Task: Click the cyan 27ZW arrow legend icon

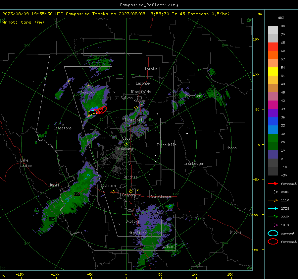Action: (273, 209)
